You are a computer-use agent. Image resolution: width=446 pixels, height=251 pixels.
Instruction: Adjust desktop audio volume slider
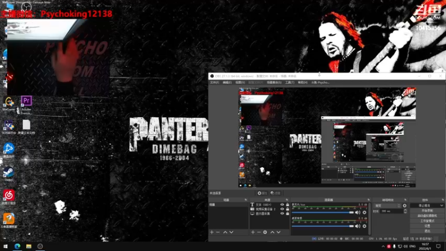[323, 226]
